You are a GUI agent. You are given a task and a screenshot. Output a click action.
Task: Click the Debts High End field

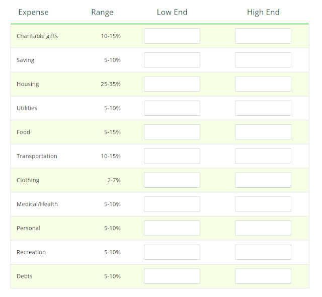(x=263, y=276)
